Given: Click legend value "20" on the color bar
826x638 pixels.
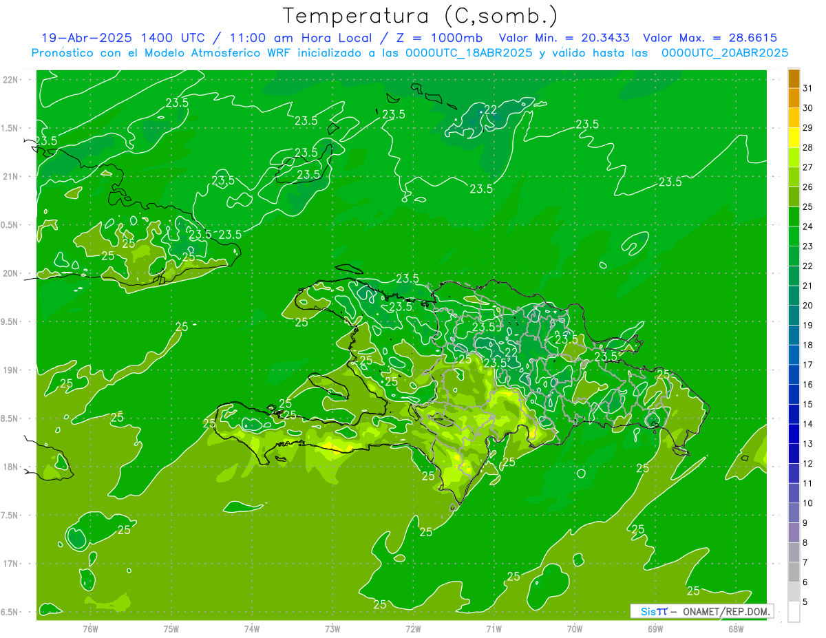Looking at the screenshot, I should point(808,306).
